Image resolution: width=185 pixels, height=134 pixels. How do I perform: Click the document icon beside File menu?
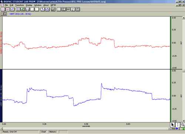[x=2, y=5]
